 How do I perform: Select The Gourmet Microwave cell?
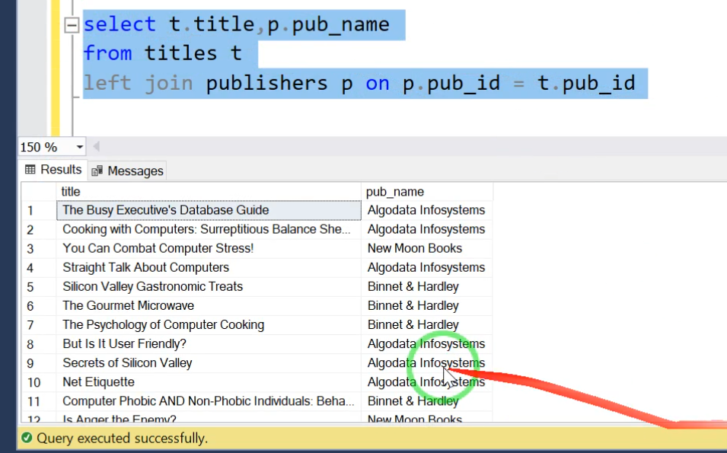(x=209, y=305)
